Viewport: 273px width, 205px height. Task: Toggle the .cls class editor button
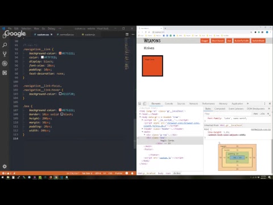click(x=262, y=114)
